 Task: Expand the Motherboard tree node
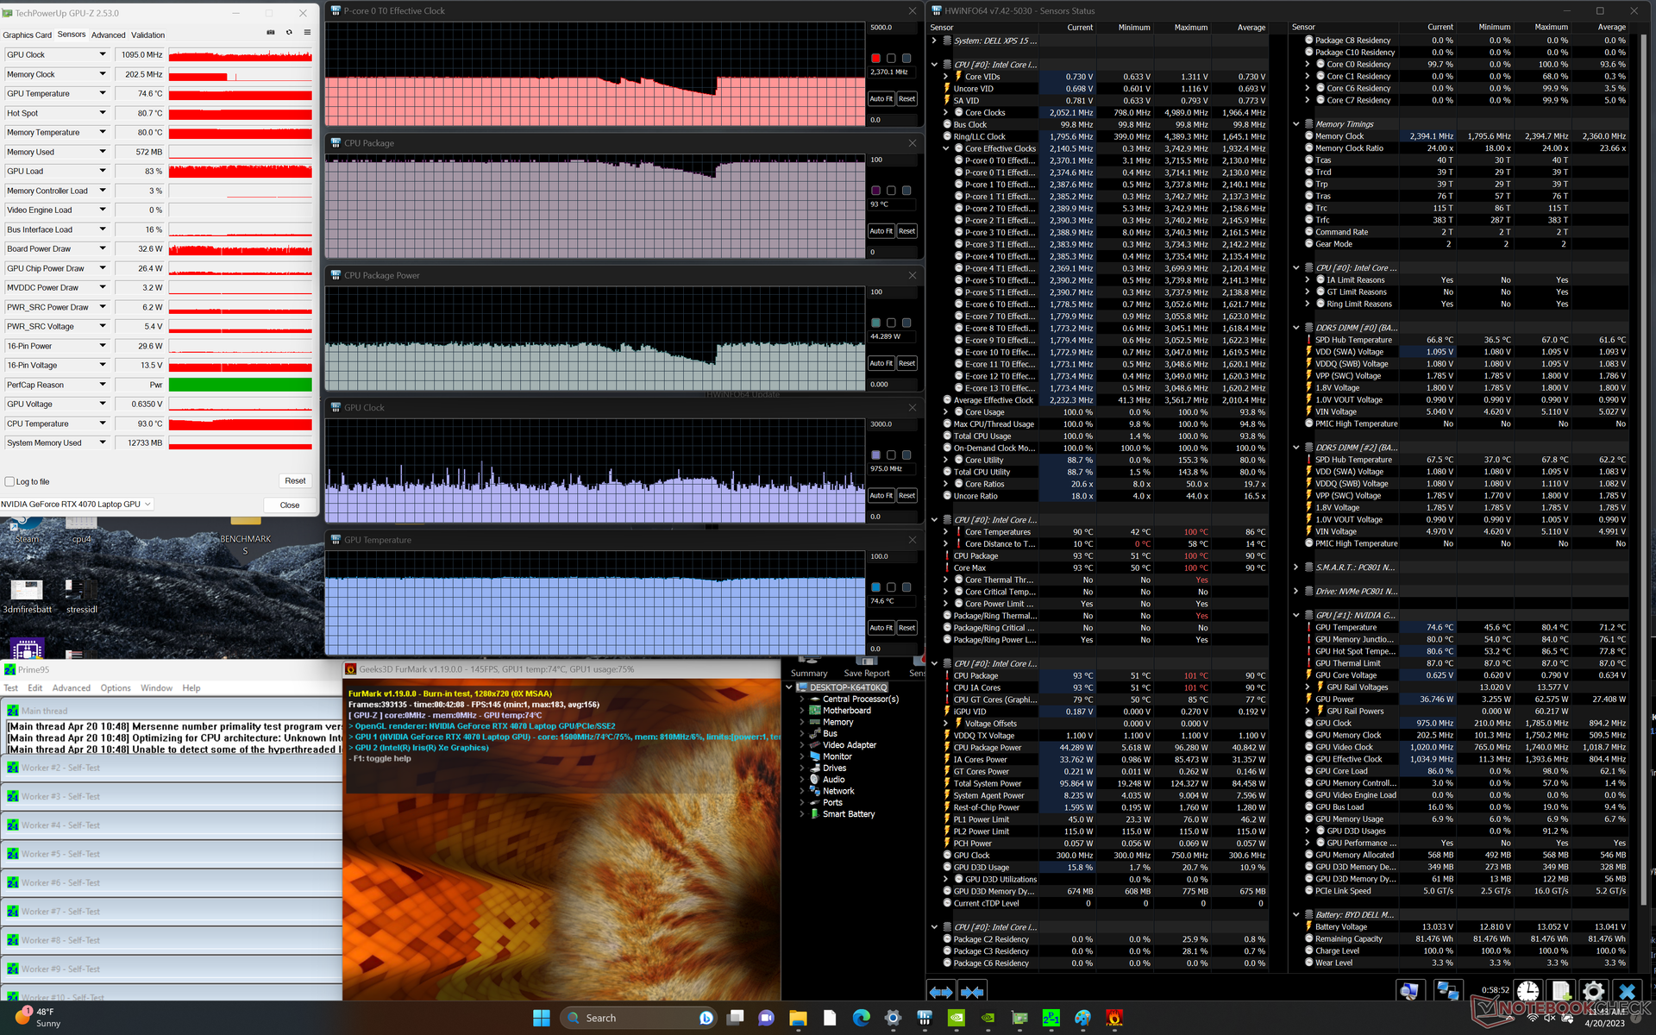tap(801, 711)
